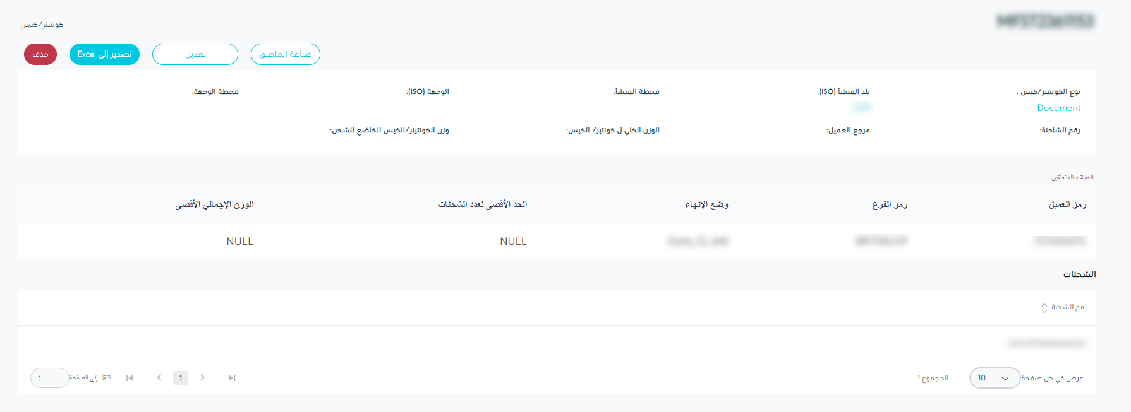Image resolution: width=1131 pixels, height=412 pixels.
Task: Sort shipments by رقم الشحنة arrows icon
Action: tap(1044, 307)
